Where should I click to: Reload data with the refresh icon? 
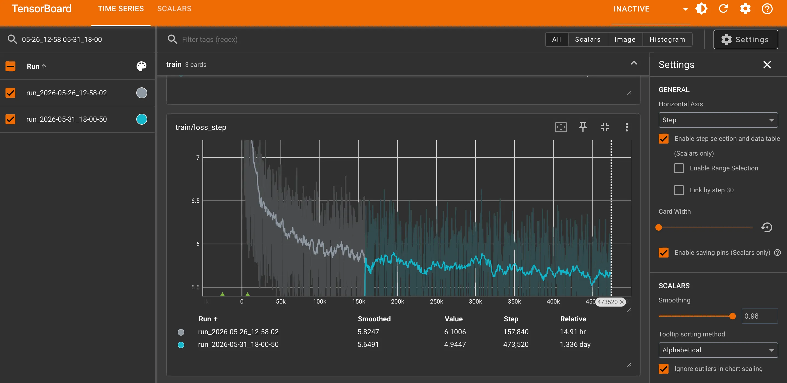click(723, 8)
